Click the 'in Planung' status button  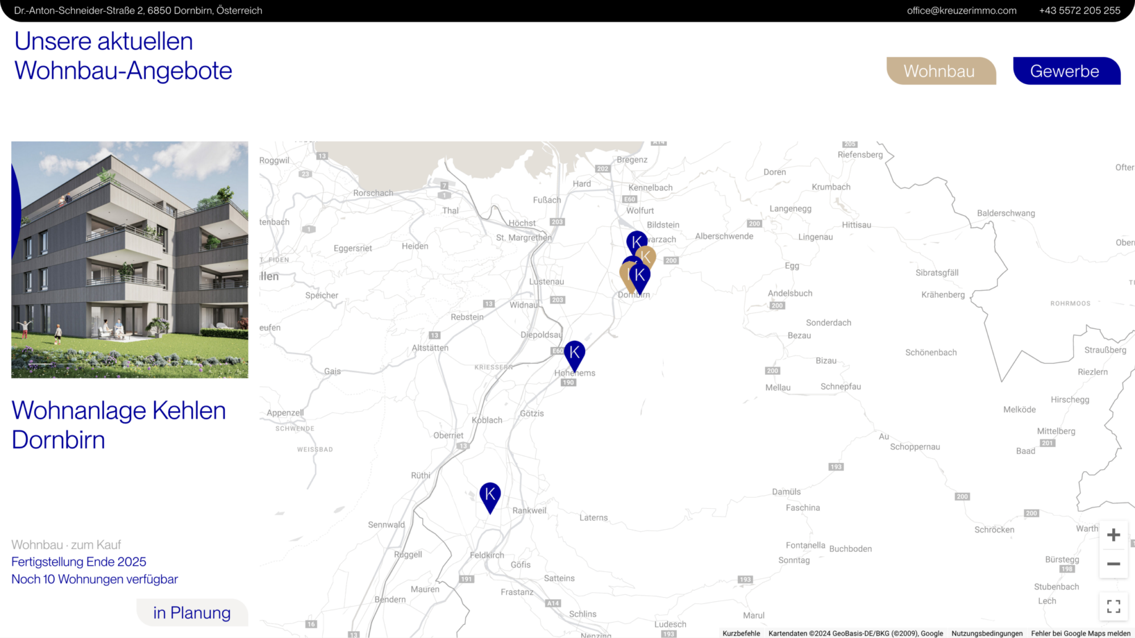[x=192, y=612]
